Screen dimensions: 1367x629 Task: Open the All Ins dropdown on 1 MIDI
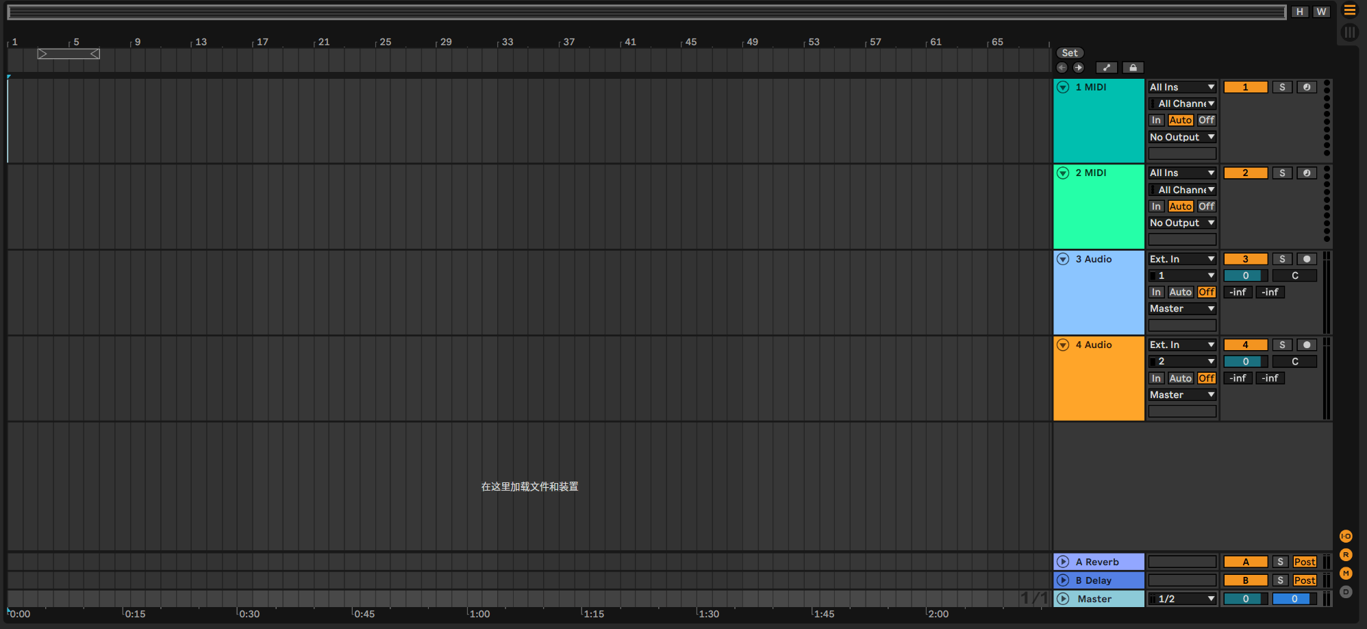click(1181, 87)
